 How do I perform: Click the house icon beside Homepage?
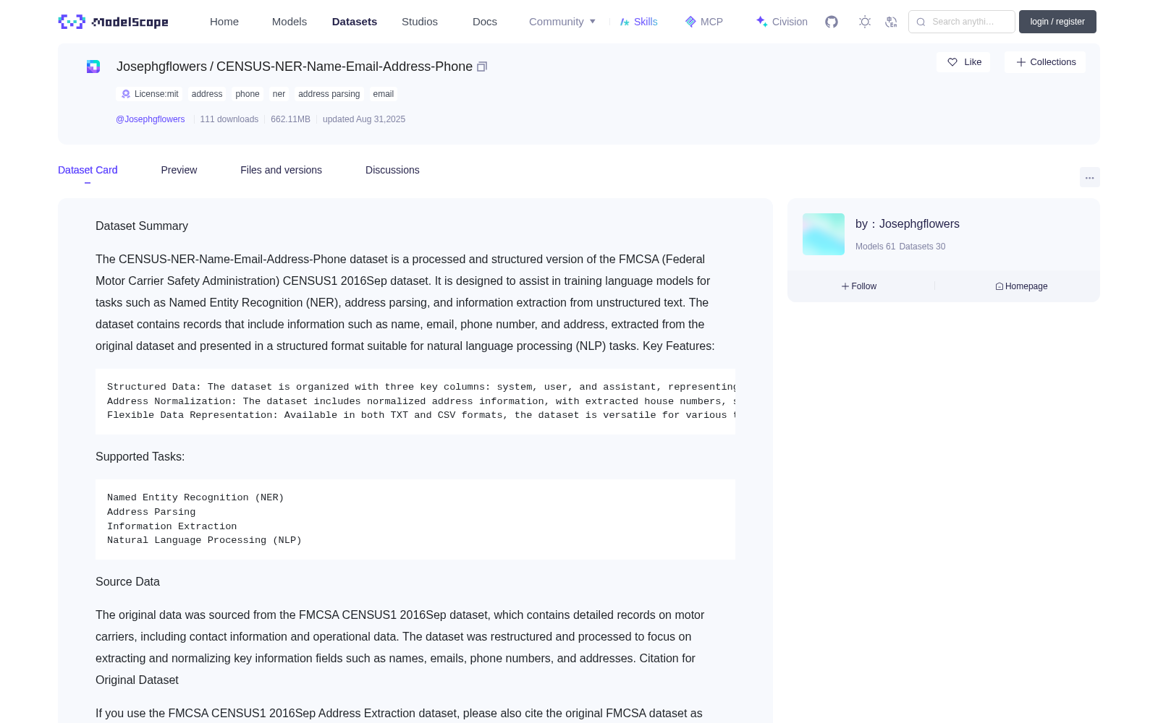999,286
